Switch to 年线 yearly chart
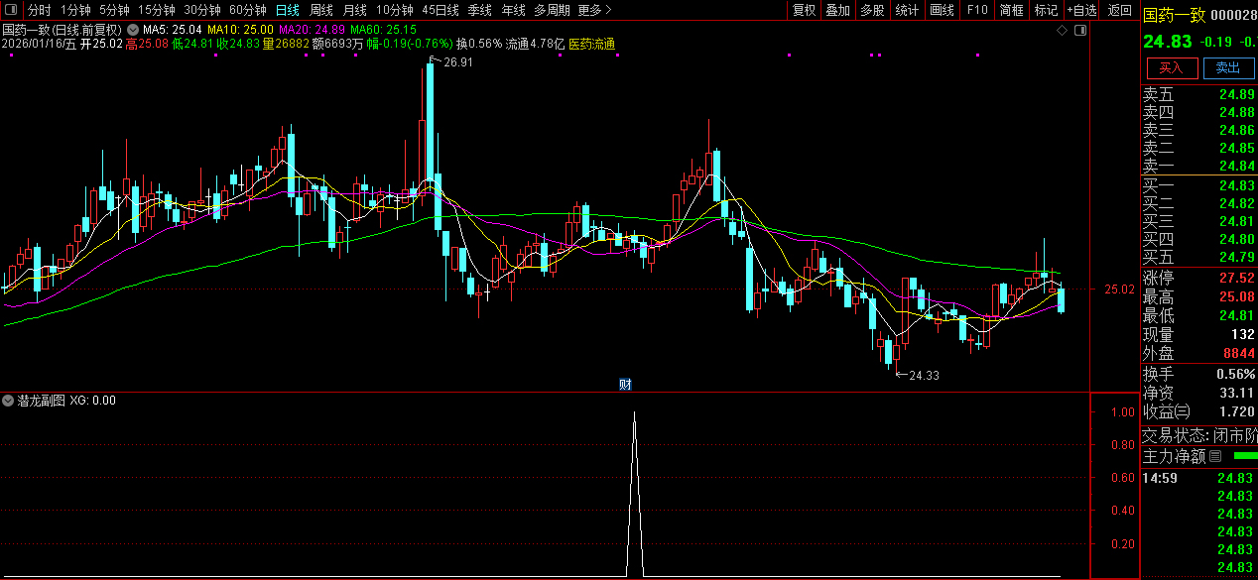This screenshot has width=1258, height=580. click(514, 10)
